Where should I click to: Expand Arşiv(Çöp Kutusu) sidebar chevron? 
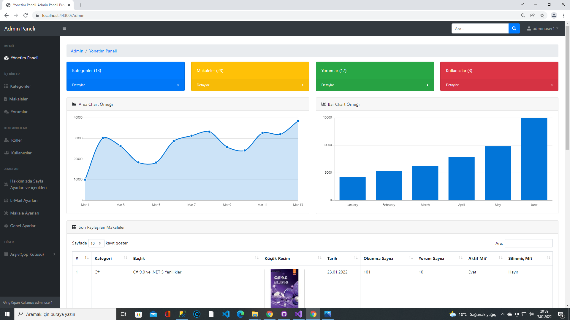point(54,254)
